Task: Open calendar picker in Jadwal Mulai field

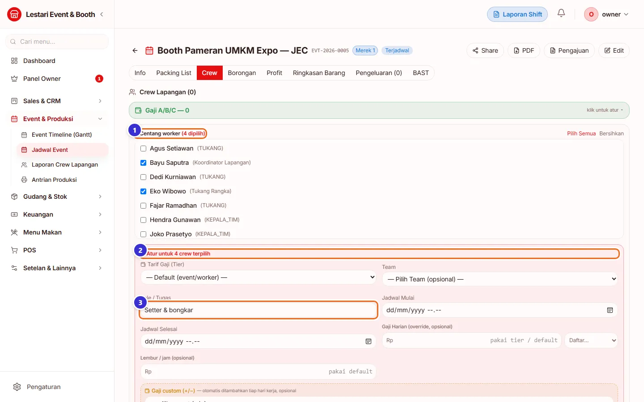Action: pos(610,310)
